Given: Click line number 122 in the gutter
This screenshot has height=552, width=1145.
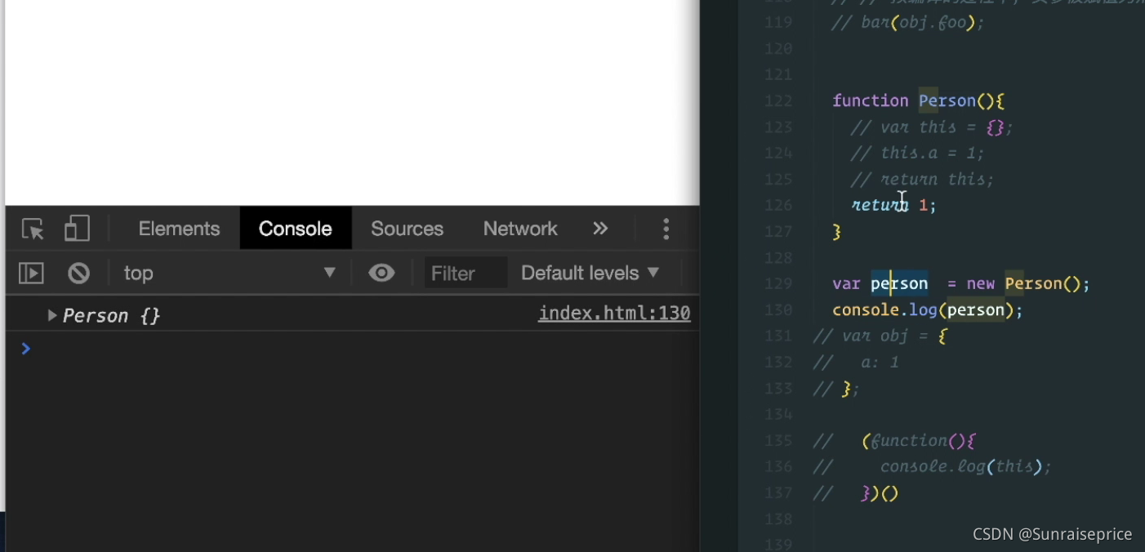Looking at the screenshot, I should pyautogui.click(x=778, y=101).
